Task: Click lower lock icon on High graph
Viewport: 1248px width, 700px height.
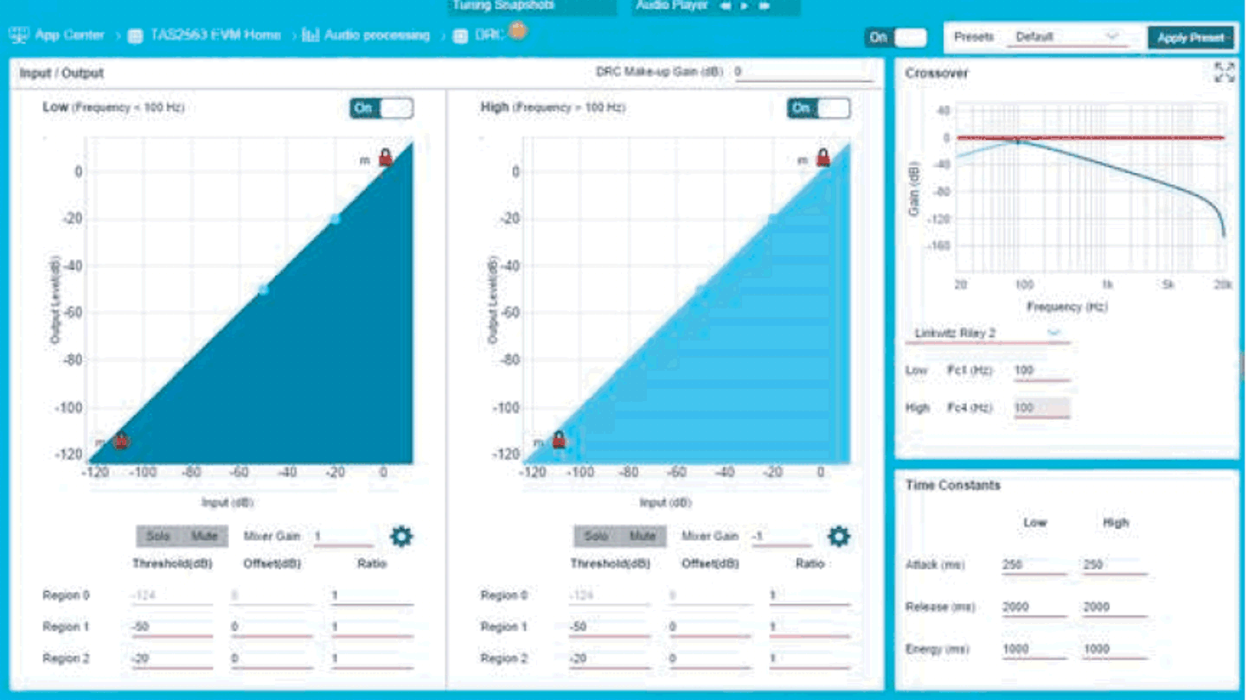Action: click(559, 440)
